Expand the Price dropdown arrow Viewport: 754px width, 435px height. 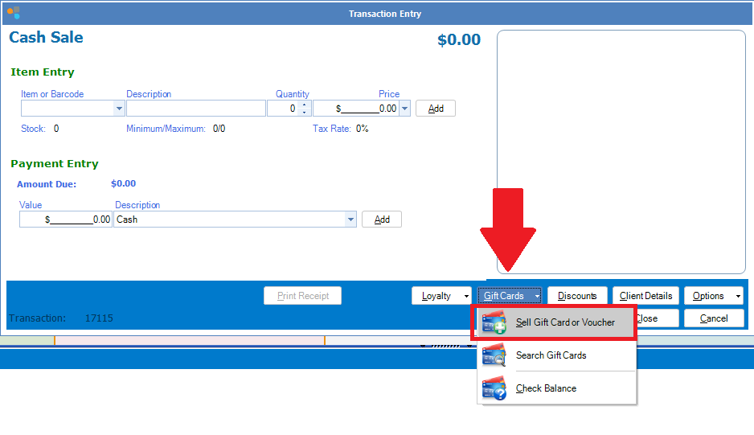[404, 109]
